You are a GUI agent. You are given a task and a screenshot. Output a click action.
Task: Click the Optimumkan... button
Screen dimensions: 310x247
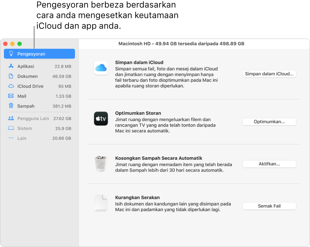269,122
